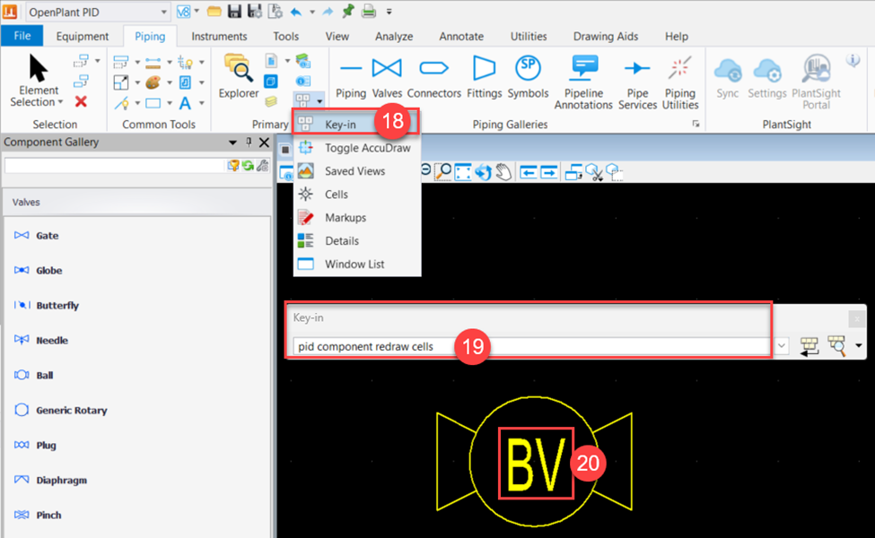Click the Window Area magnifier icon
The image size is (875, 538).
[443, 172]
